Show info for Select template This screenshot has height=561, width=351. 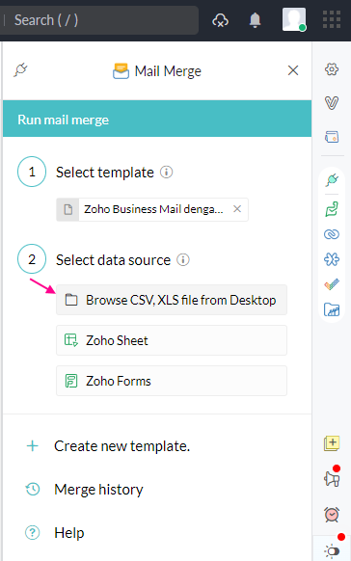[x=166, y=173]
